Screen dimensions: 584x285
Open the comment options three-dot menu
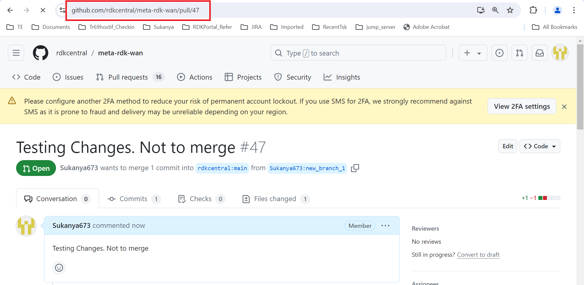[x=385, y=225]
